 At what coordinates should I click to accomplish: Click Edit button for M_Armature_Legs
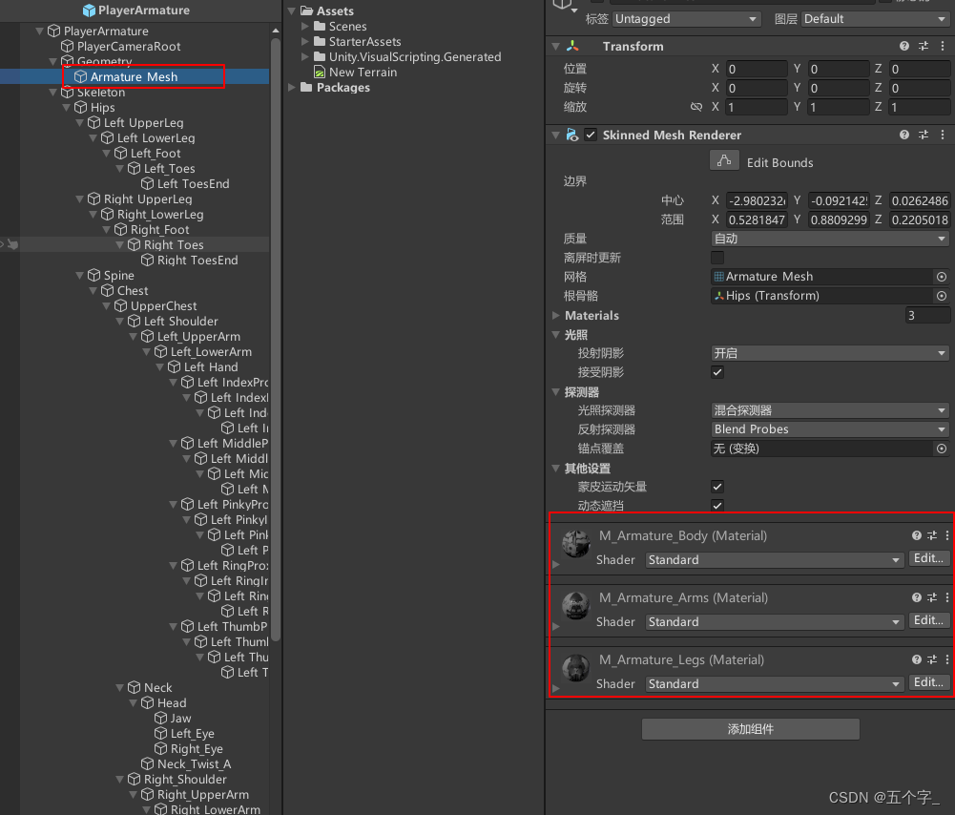929,682
